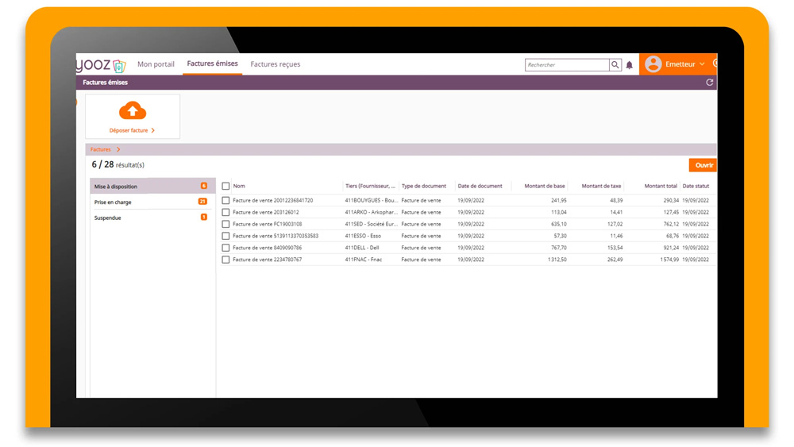794x447 pixels.
Task: Expand the Factures breadcrumb chevron
Action: click(x=118, y=149)
